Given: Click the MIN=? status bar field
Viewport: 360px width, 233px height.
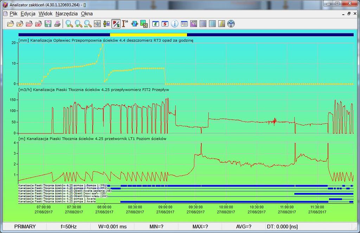Looking at the screenshot, I should click(x=156, y=227).
